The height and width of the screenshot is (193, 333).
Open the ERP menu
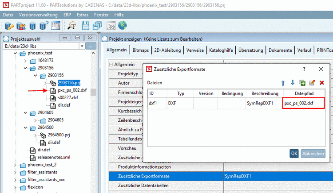(67, 15)
